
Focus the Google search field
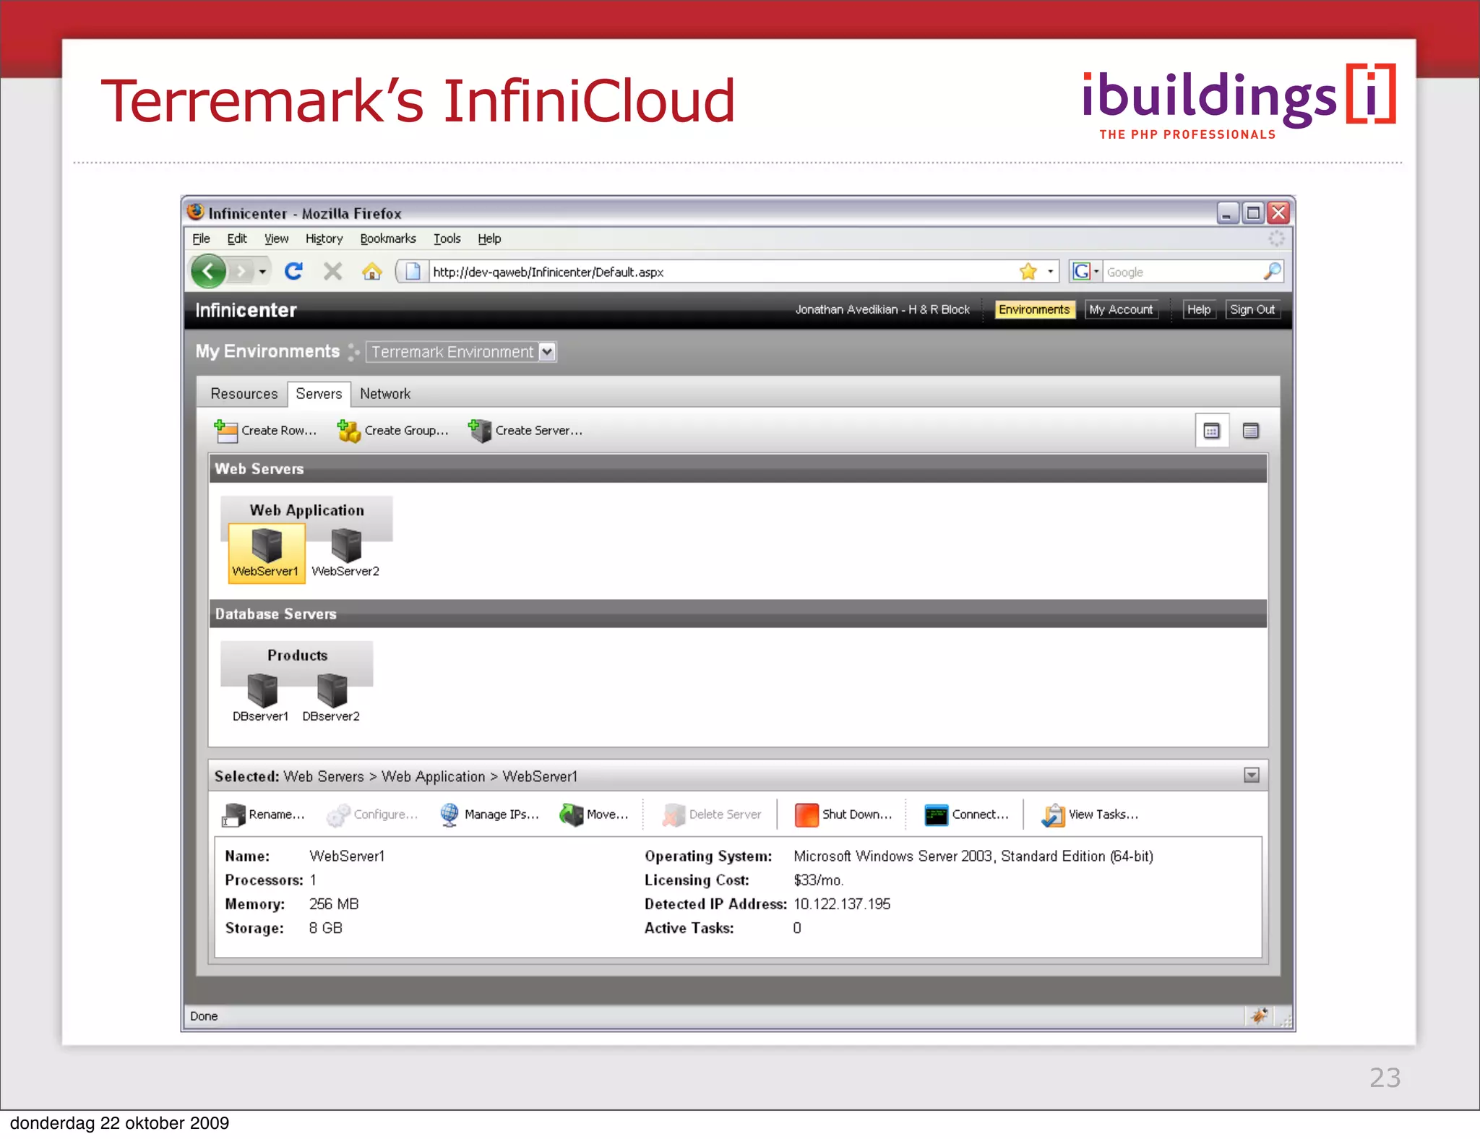(x=1182, y=272)
